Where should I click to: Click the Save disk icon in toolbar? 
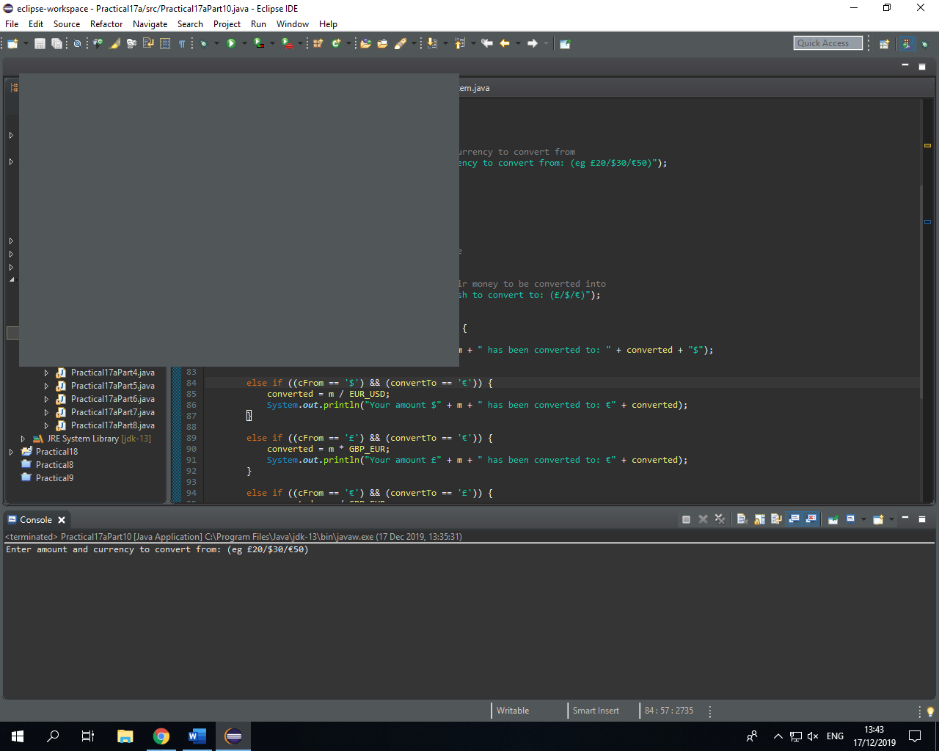pos(40,44)
